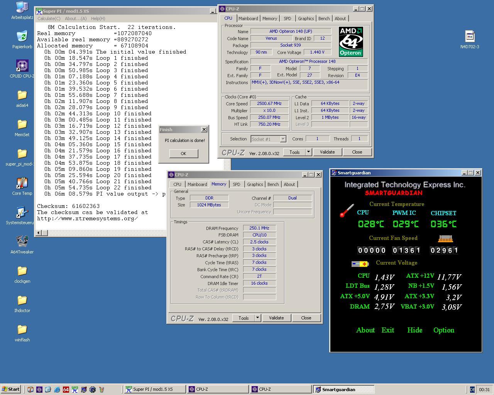
Task: Switch to Mainboard tab in top CPU-Z window
Action: click(x=248, y=19)
